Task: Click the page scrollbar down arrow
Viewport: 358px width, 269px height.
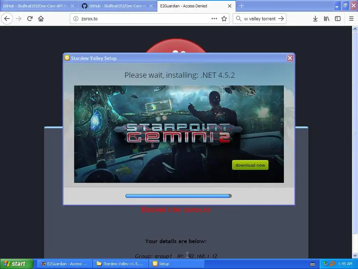Action: point(355,255)
